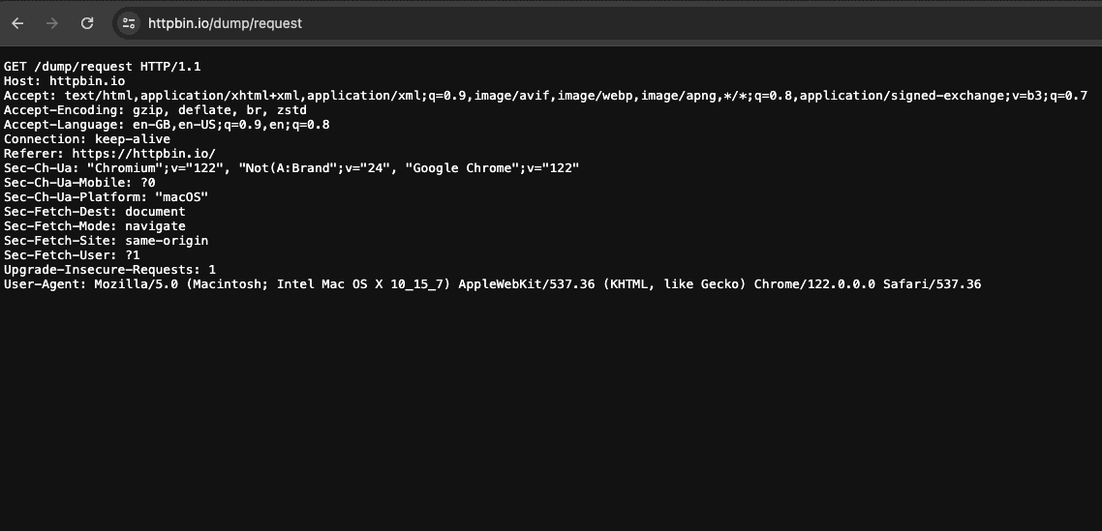
Task: Click the Accept-Language header line
Action: point(167,125)
